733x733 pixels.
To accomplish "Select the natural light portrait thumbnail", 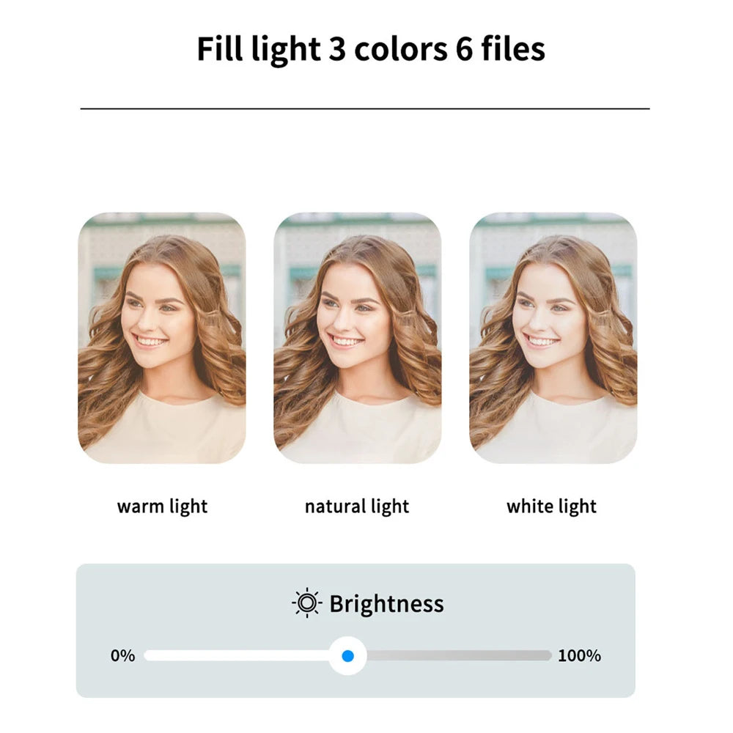I will coord(358,338).
